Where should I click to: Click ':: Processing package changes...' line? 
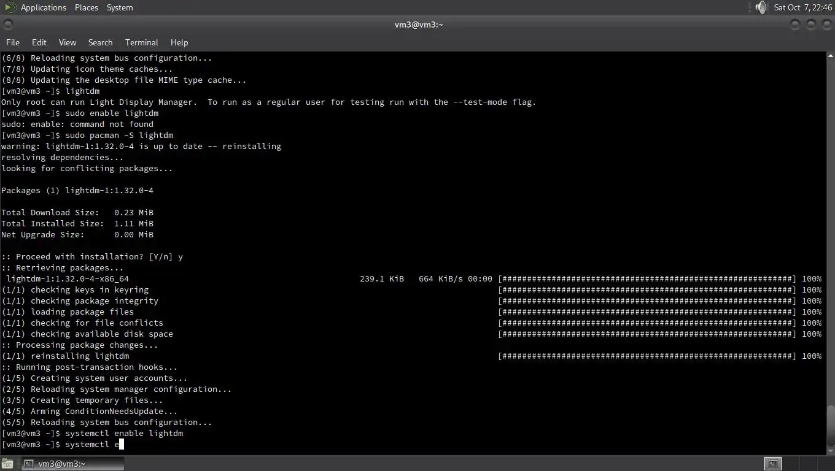point(80,345)
